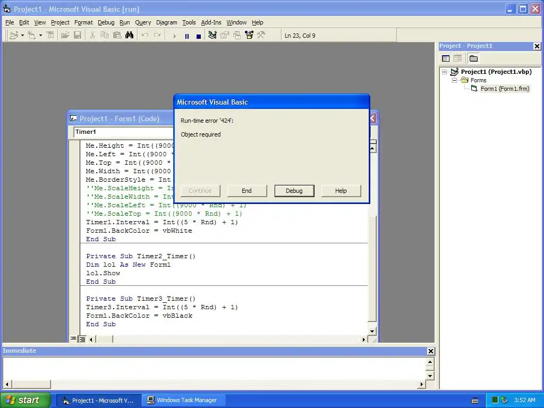Click the Debug button in error dialog
This screenshot has width=544, height=408.
coord(294,191)
